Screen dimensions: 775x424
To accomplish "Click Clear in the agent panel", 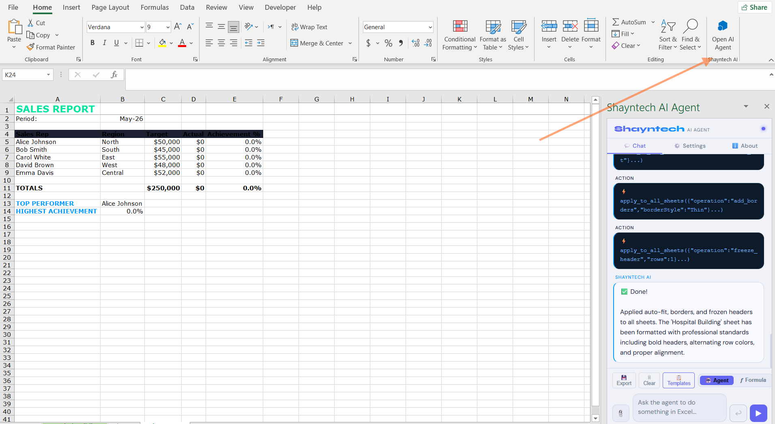I will pyautogui.click(x=649, y=380).
